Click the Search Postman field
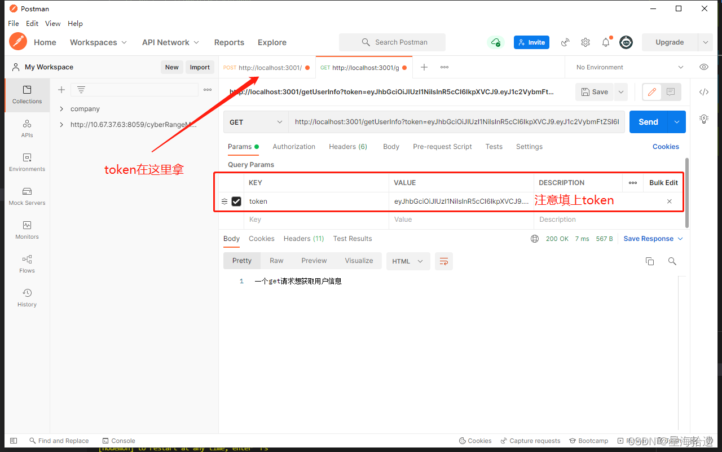Image resolution: width=722 pixels, height=452 pixels. (392, 42)
